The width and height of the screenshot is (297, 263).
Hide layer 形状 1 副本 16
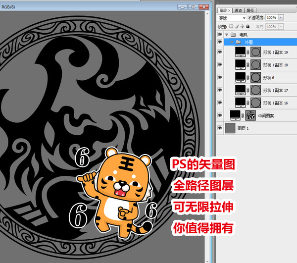point(220,103)
